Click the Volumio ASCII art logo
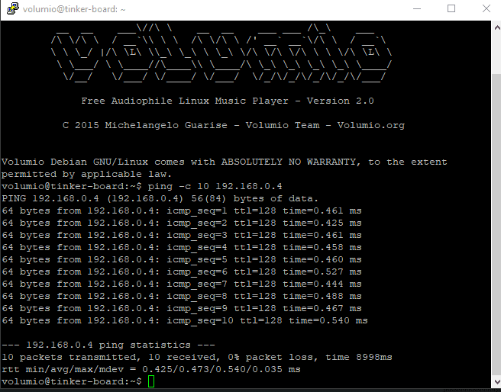Image resolution: width=501 pixels, height=392 pixels. [221, 52]
